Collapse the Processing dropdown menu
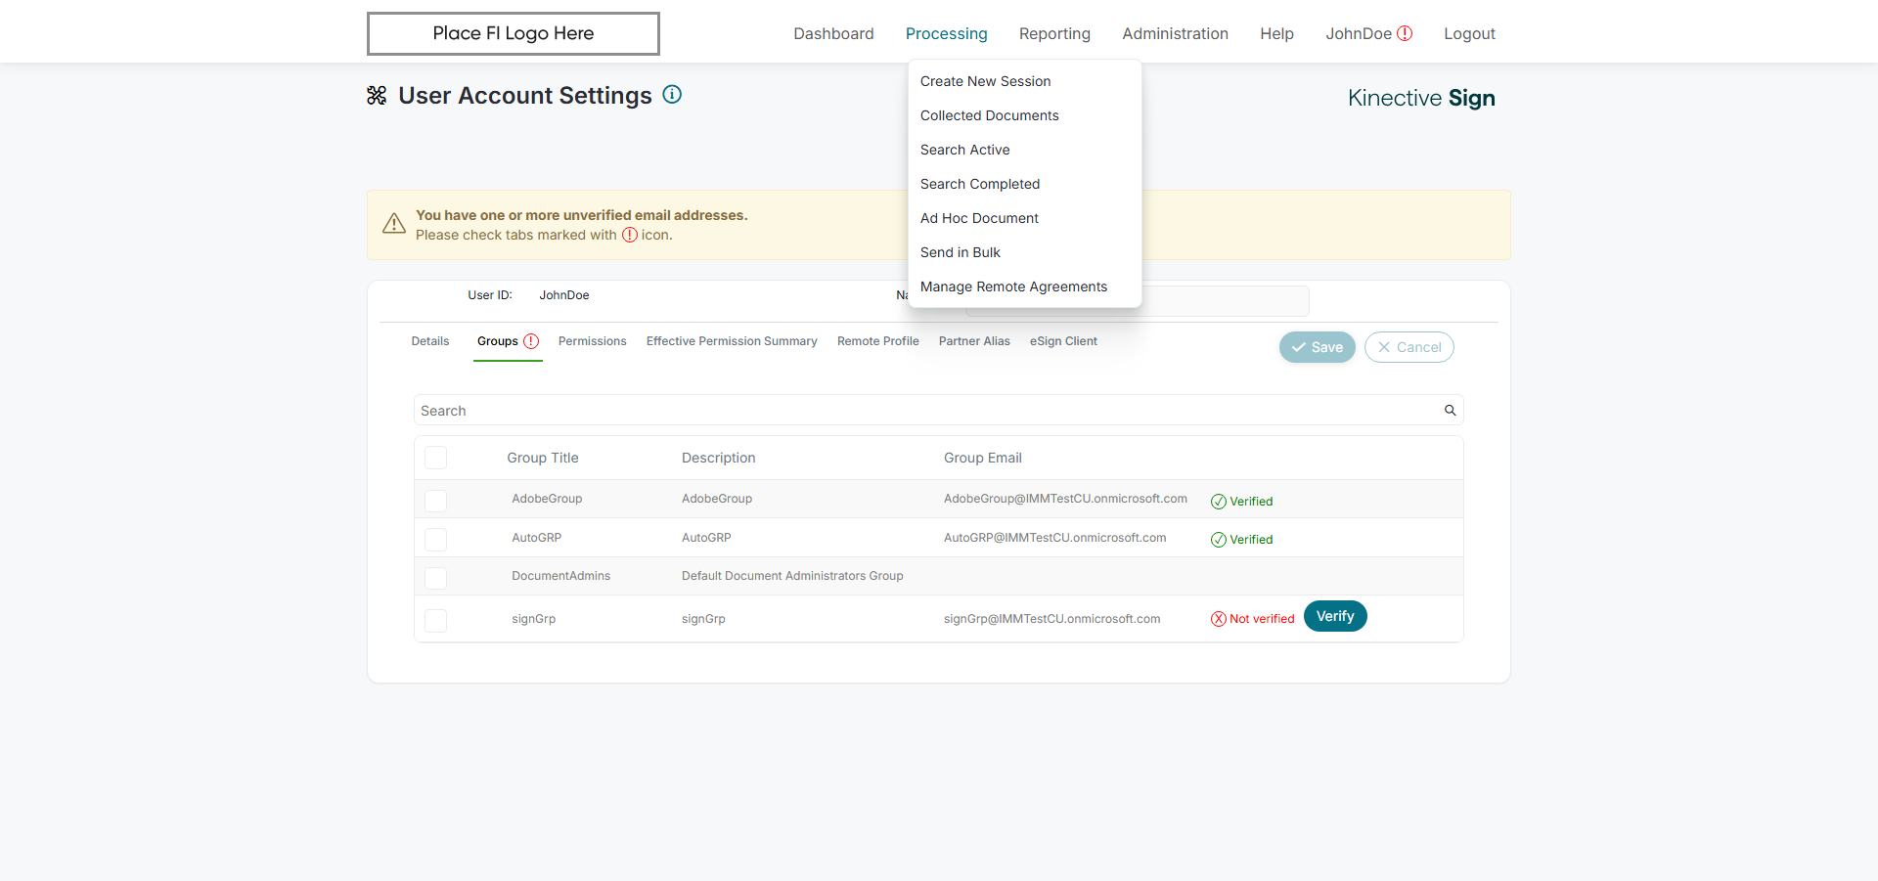 (x=946, y=33)
